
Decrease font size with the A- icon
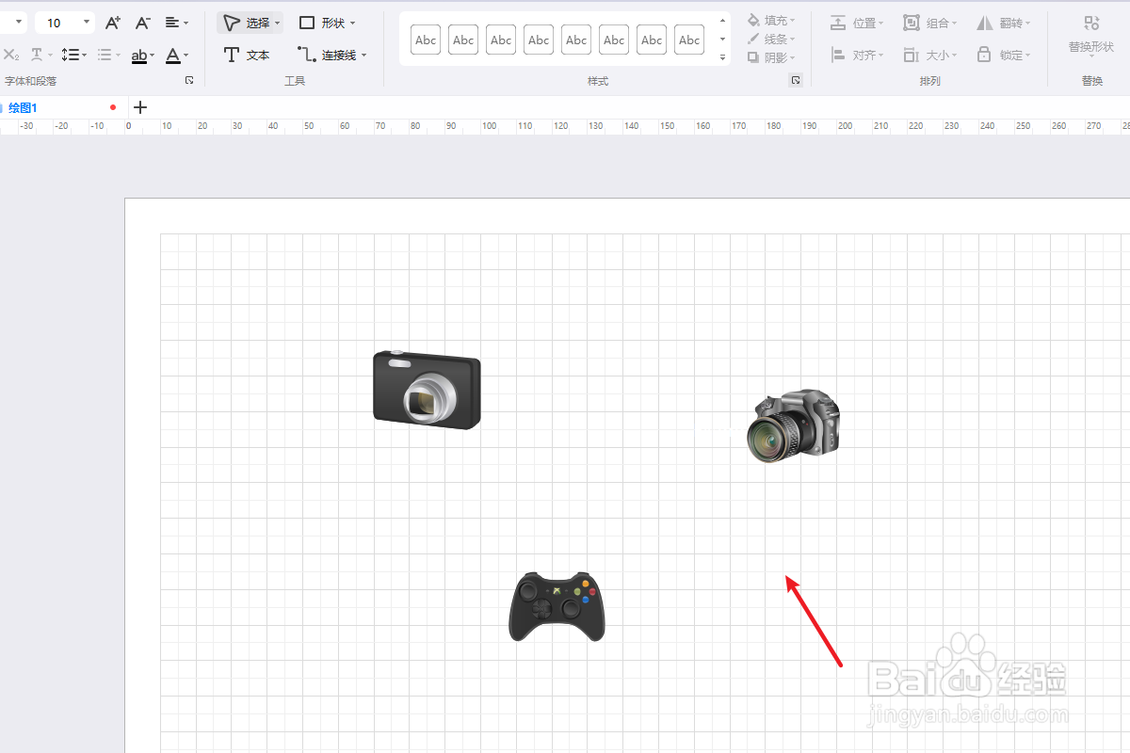coord(142,23)
